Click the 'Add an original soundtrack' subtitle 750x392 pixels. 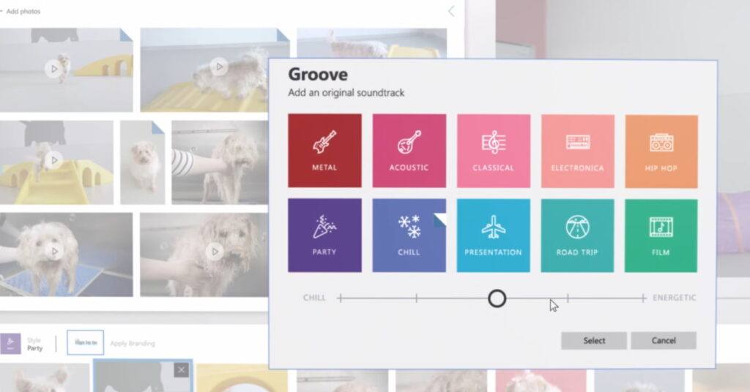point(346,93)
